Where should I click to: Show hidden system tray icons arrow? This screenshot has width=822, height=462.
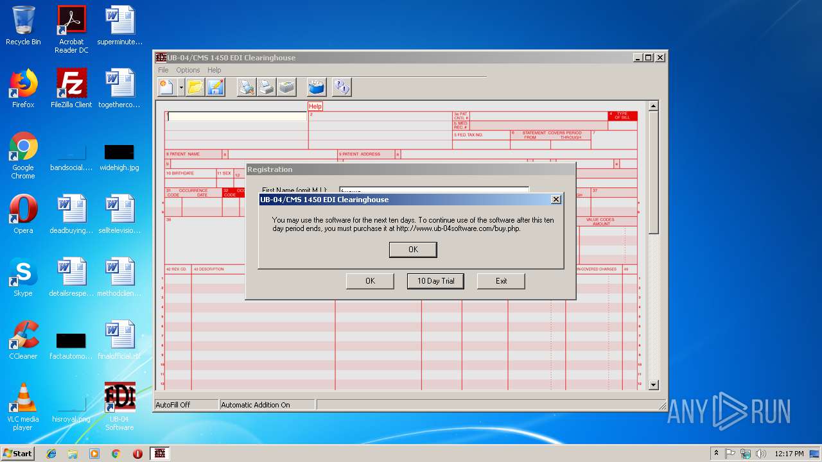[x=716, y=454]
